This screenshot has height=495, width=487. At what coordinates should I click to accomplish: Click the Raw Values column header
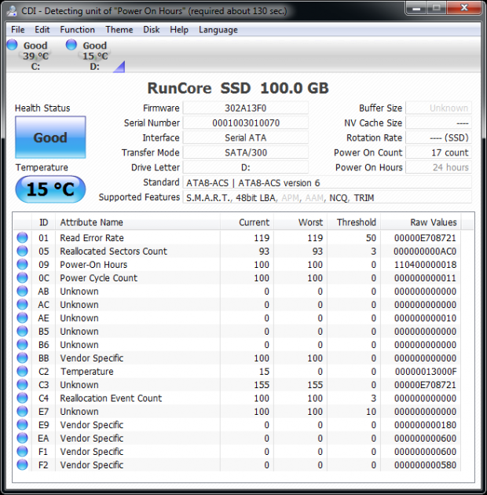pos(421,222)
